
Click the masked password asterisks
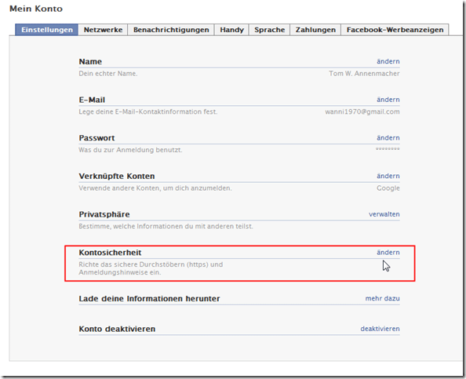click(388, 149)
